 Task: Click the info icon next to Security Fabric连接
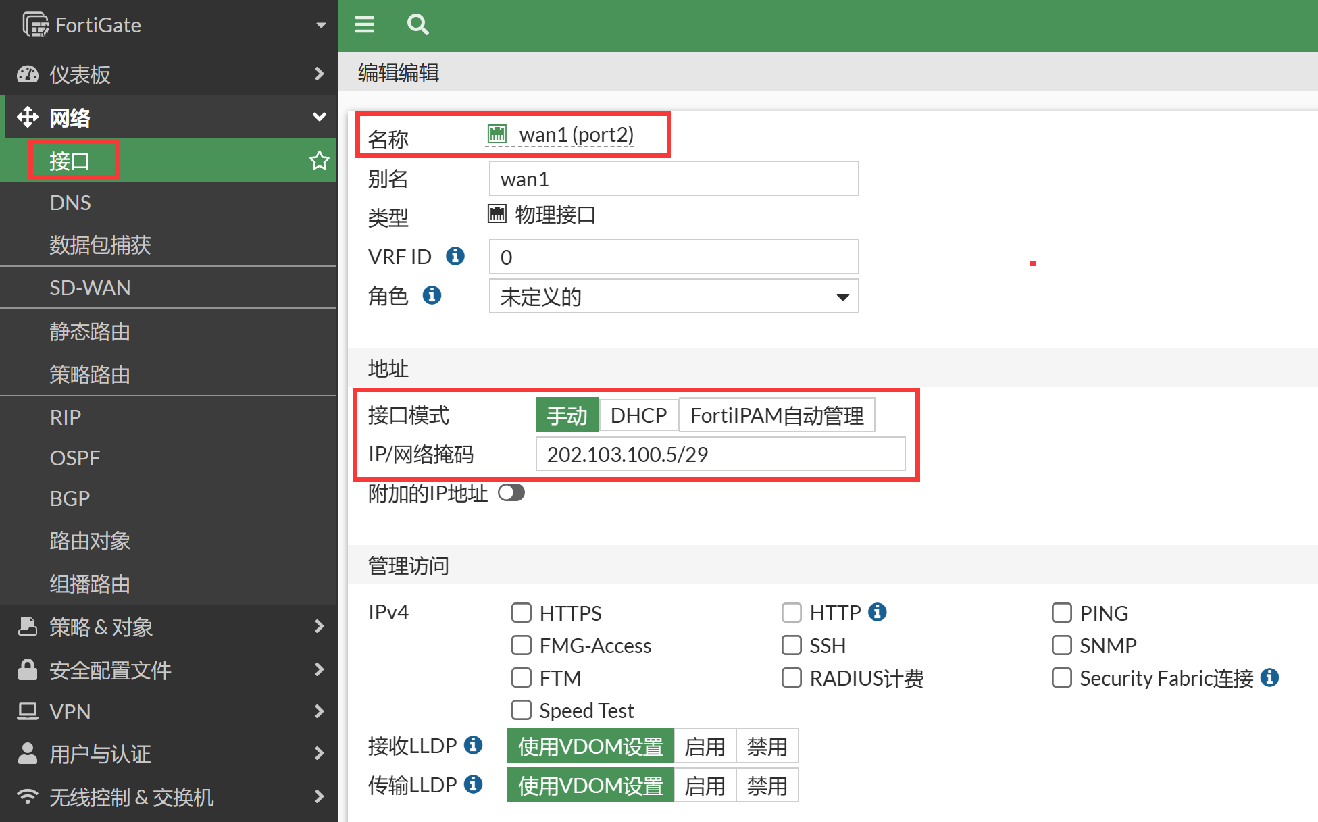coord(1270,677)
